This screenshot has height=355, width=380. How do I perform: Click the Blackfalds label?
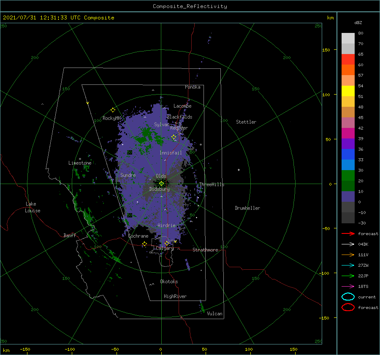pos(179,117)
